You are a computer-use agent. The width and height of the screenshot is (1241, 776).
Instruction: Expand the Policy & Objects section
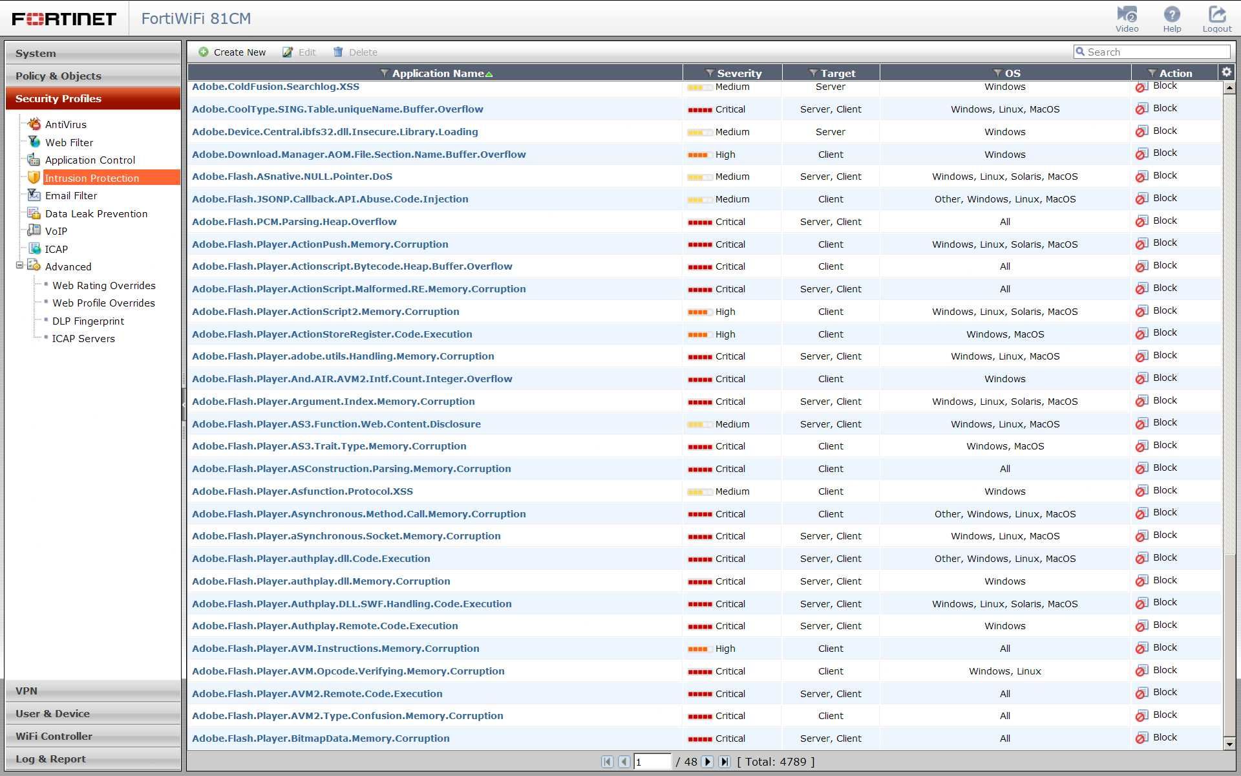(x=92, y=76)
